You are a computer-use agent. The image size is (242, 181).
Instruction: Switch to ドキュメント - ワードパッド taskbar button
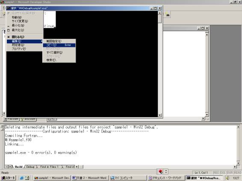pos(166,178)
